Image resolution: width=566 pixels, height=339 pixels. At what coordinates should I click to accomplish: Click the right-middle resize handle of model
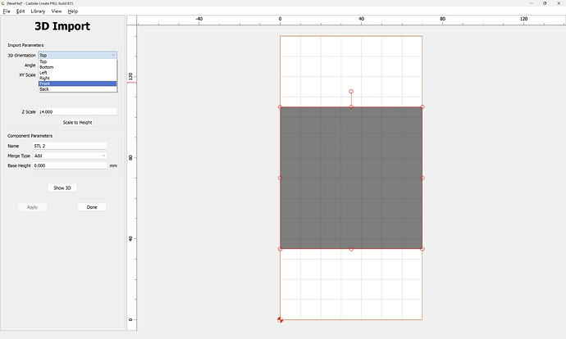tap(422, 178)
